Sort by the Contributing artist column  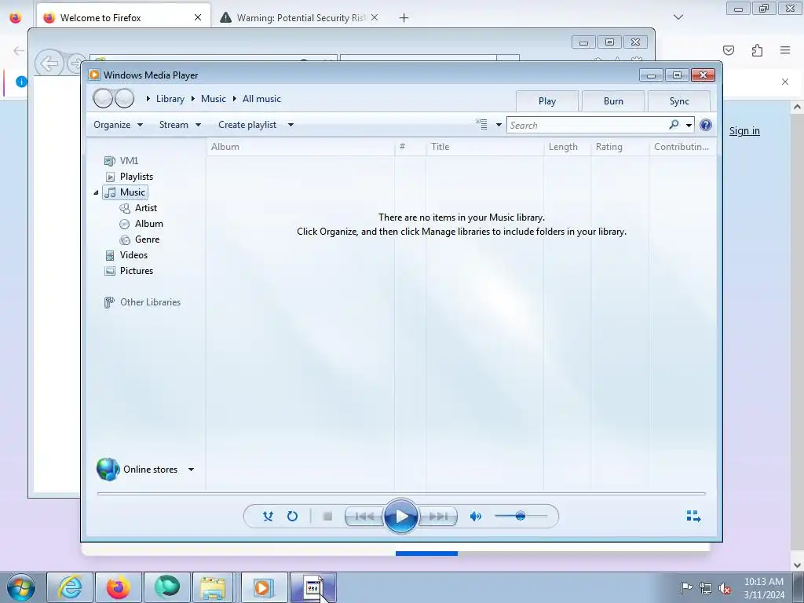point(682,147)
